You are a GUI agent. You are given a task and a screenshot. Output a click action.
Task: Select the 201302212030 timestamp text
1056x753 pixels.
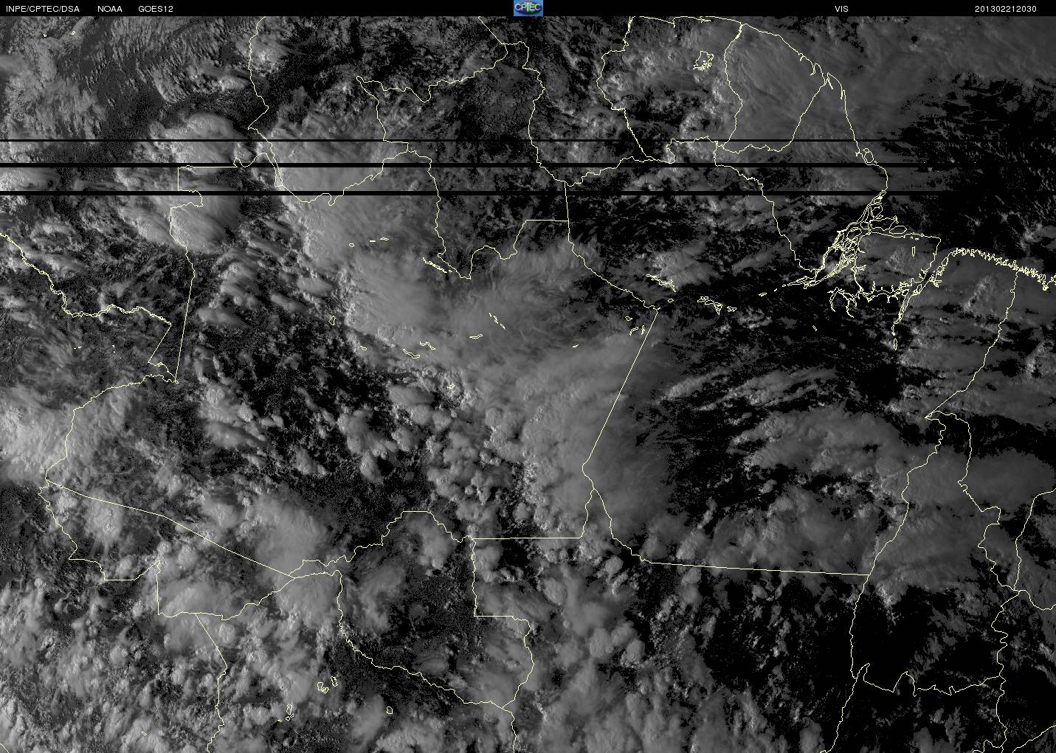(x=1005, y=9)
